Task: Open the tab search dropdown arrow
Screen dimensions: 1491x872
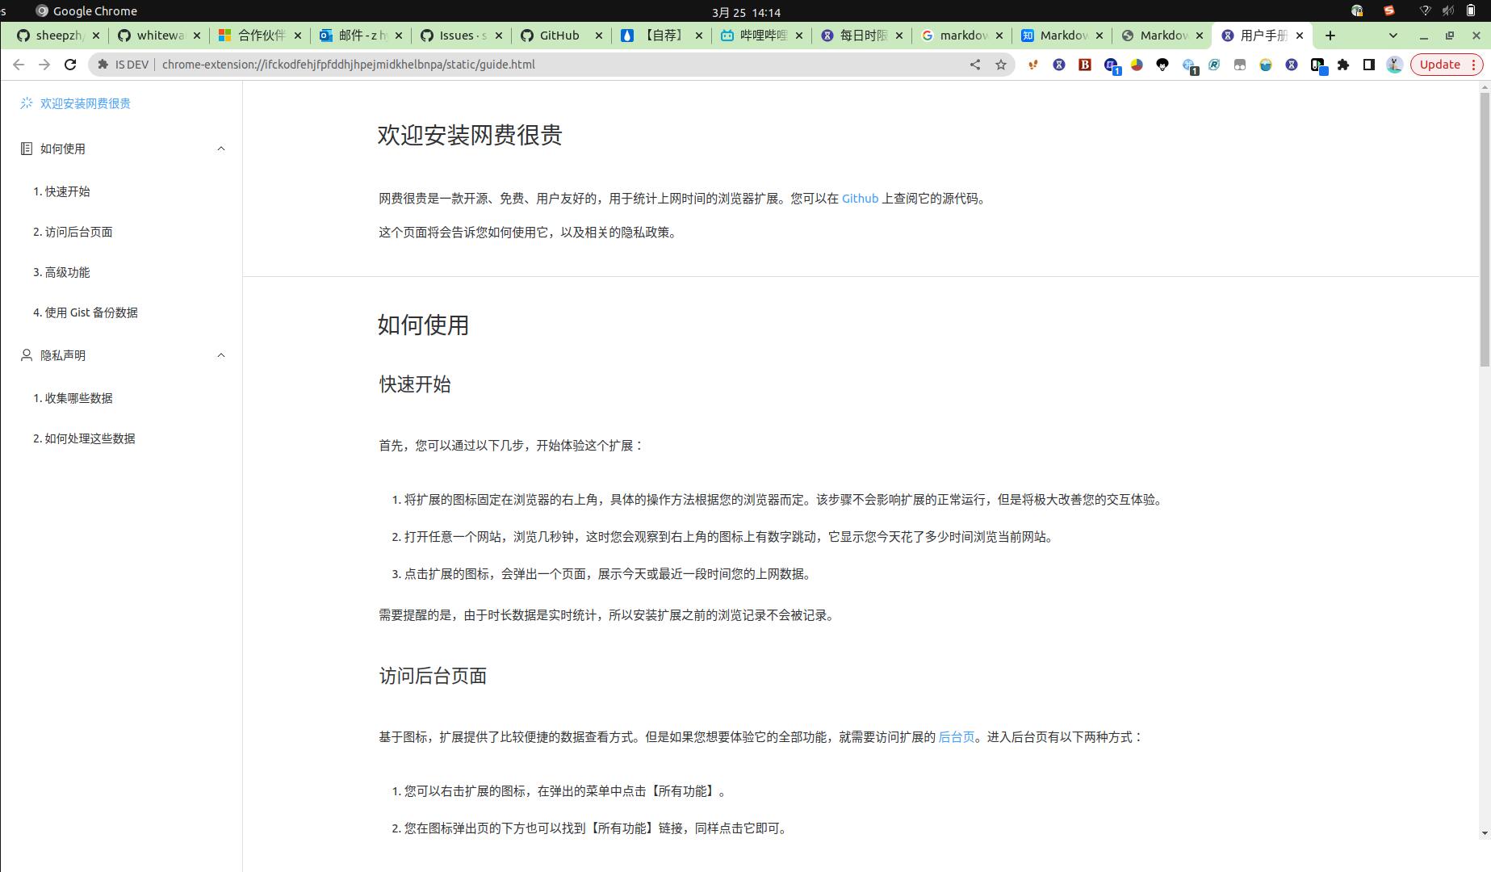Action: coord(1393,36)
